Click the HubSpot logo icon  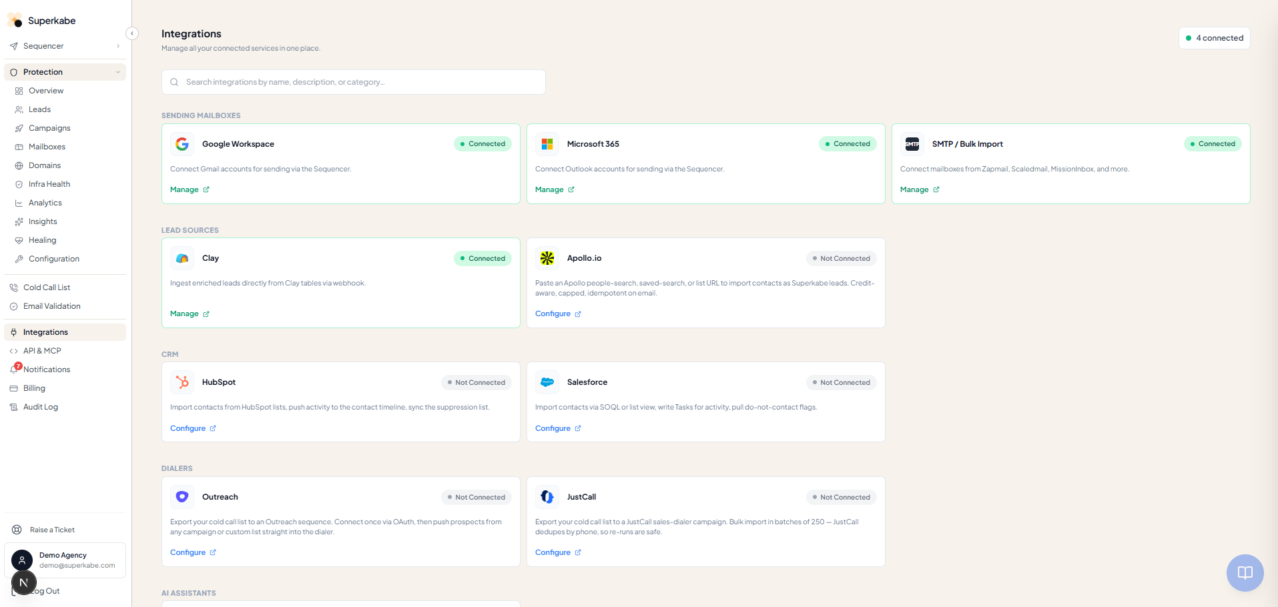tap(182, 382)
